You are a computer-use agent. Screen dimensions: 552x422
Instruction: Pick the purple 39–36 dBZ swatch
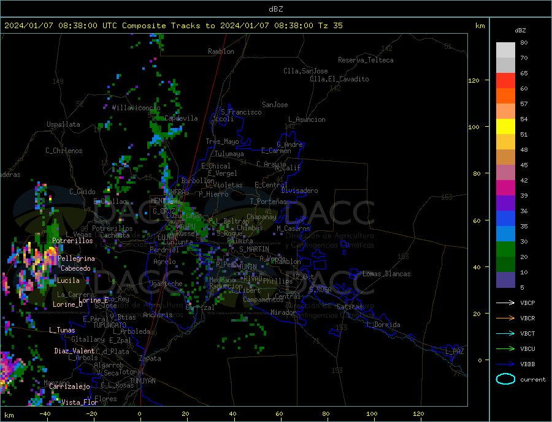pos(505,203)
